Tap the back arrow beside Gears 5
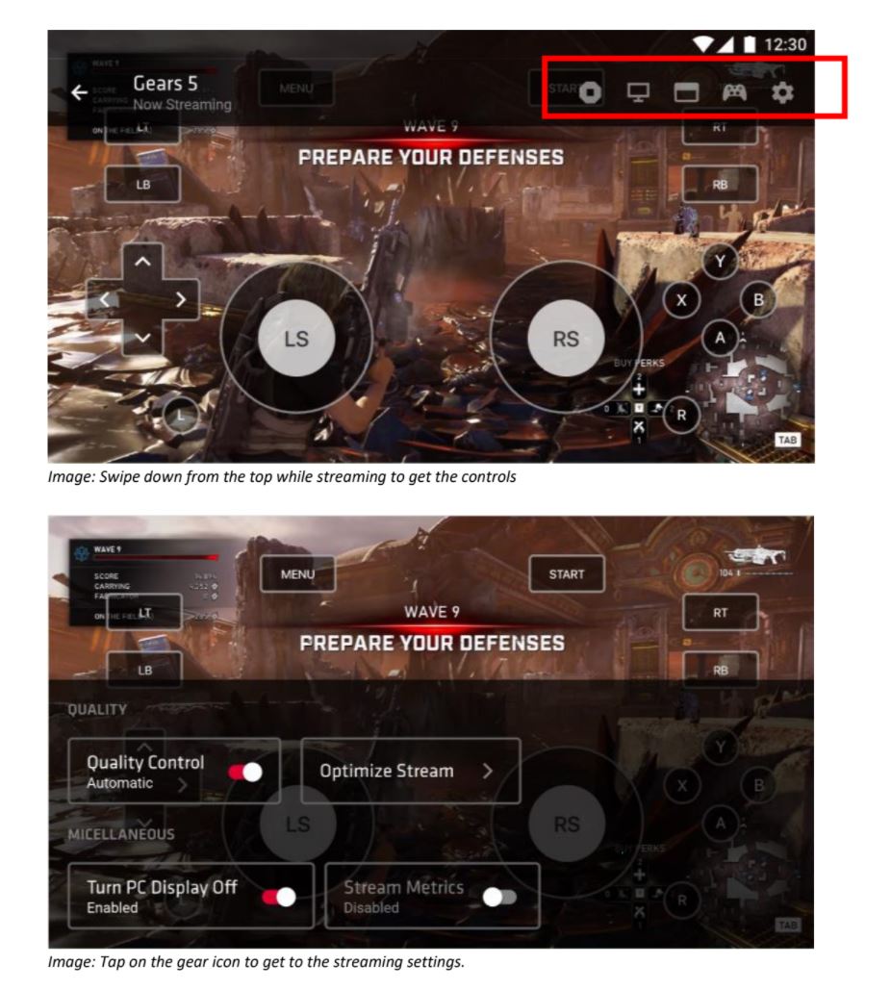This screenshot has height=990, width=891. point(80,92)
